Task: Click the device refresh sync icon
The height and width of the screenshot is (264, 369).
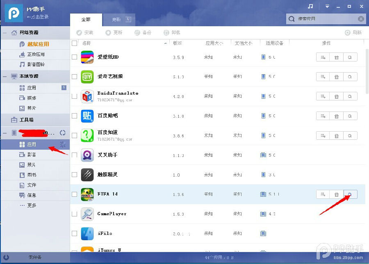Action: 63,133
